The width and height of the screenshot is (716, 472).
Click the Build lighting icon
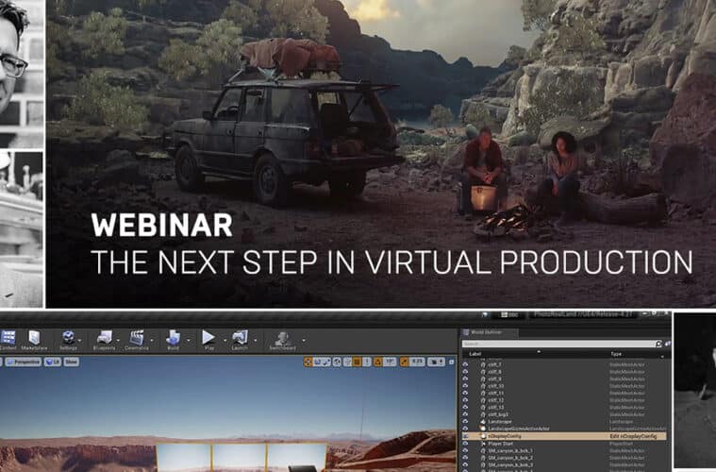click(x=174, y=337)
